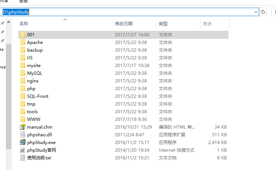Click the navigation pane scrollbar thumb
This screenshot has height=170, width=276.
tap(9, 96)
